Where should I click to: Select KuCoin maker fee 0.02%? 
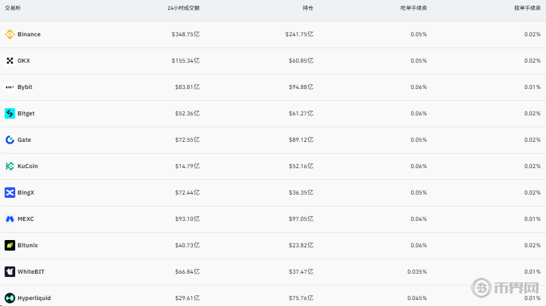[x=532, y=166]
